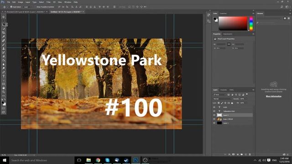Open the Filter menu
The image size is (292, 164).
48,2
